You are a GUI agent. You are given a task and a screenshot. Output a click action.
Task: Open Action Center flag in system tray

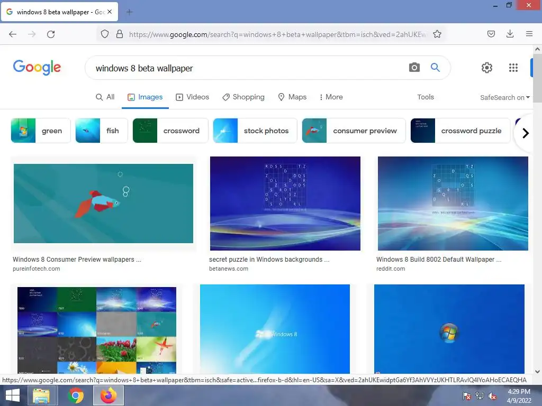[x=467, y=395]
